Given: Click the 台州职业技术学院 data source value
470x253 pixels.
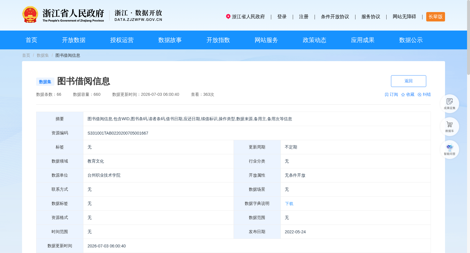Looking at the screenshot, I should click(104, 175).
